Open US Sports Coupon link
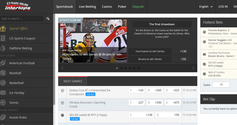This screenshot has height=125, width=237. coord(22,38)
